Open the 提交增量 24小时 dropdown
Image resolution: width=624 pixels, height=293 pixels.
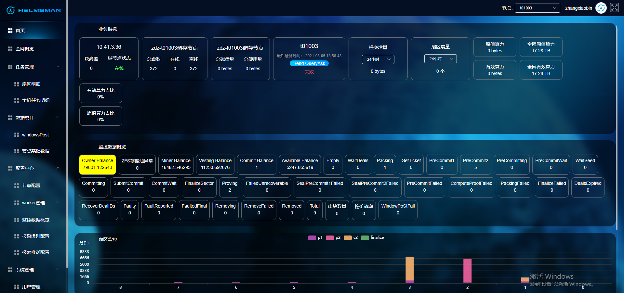pos(378,59)
